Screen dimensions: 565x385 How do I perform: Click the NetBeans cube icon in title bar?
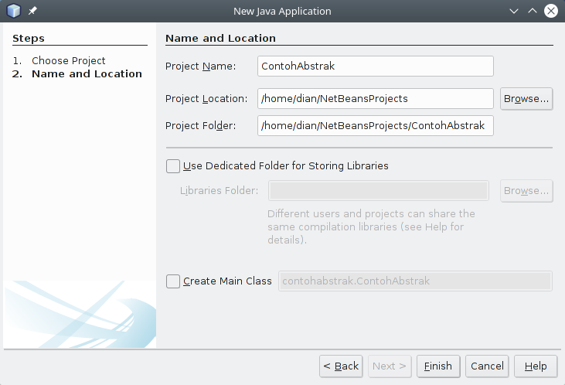[x=14, y=11]
